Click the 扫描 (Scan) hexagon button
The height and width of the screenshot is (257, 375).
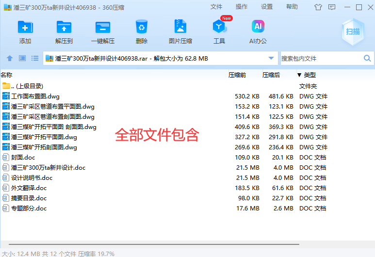click(x=353, y=32)
